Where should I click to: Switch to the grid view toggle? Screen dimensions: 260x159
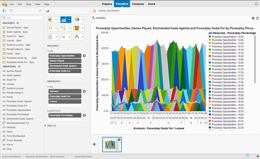point(11,11)
